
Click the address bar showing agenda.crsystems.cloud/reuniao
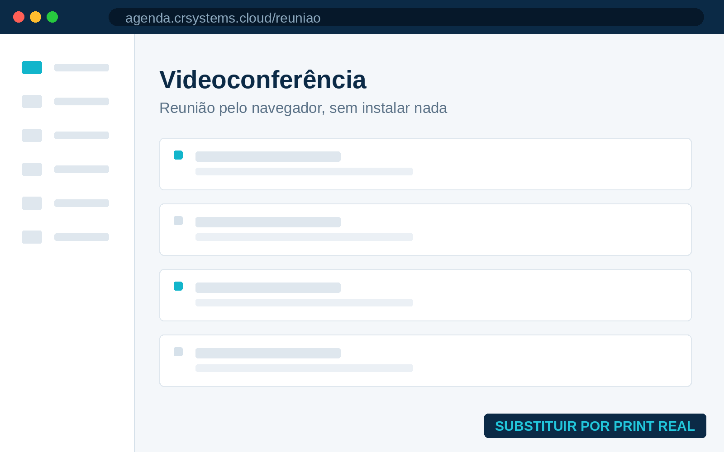click(406, 17)
